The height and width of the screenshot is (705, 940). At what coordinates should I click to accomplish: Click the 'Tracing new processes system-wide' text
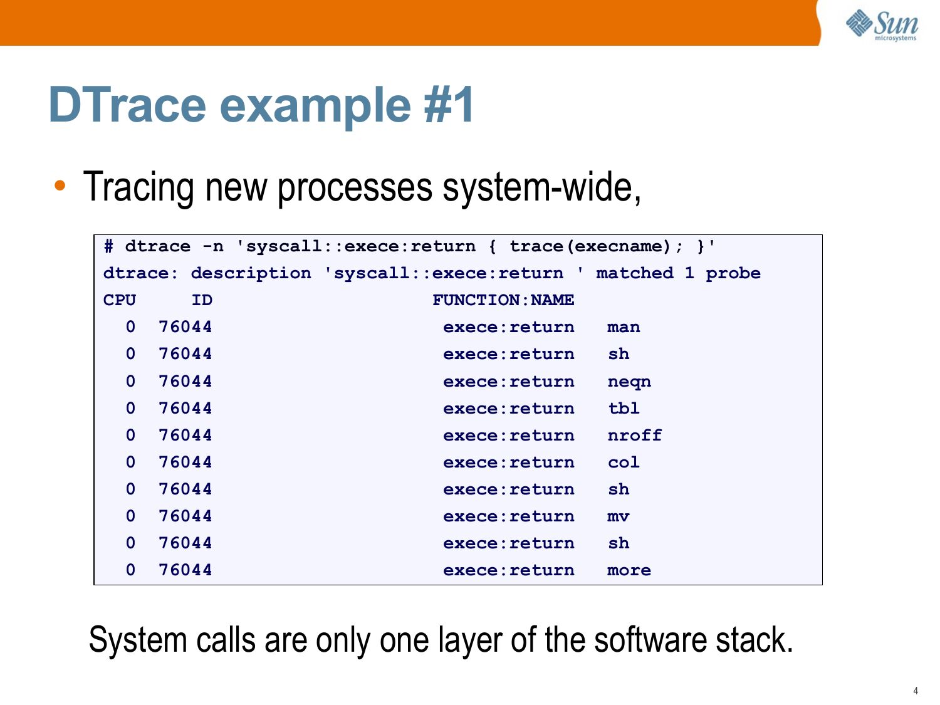(362, 187)
